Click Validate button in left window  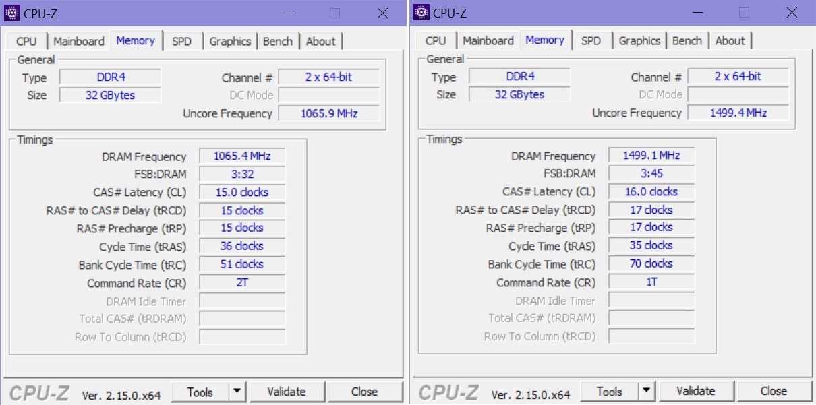[287, 392]
